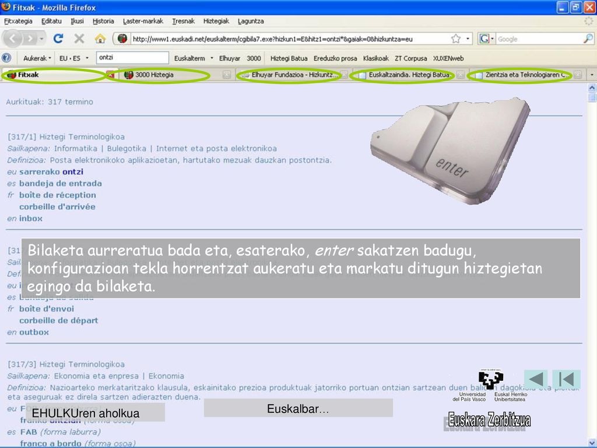
Task: Click the 'Aurkituak: 317 termino' text
Action: (x=50, y=102)
